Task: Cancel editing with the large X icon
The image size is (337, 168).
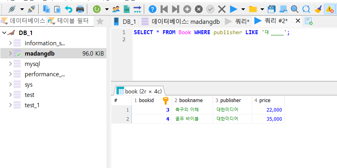Action: pyautogui.click(x=222, y=9)
